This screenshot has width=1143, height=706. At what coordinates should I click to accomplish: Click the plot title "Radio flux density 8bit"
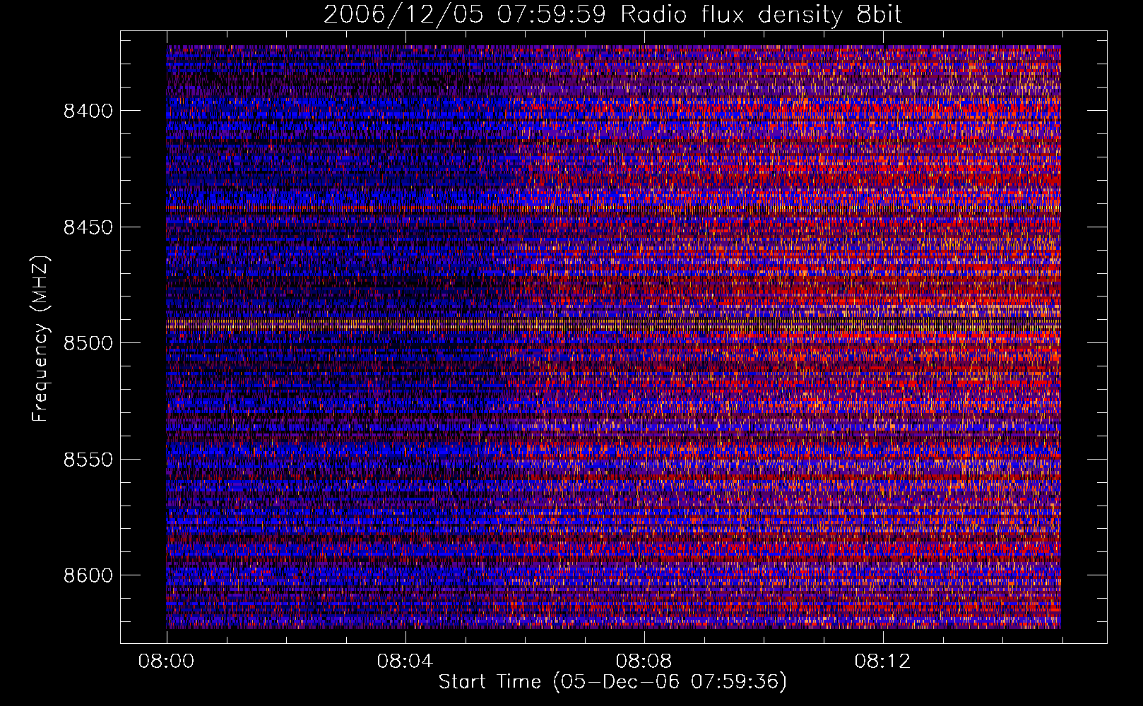[x=762, y=14]
